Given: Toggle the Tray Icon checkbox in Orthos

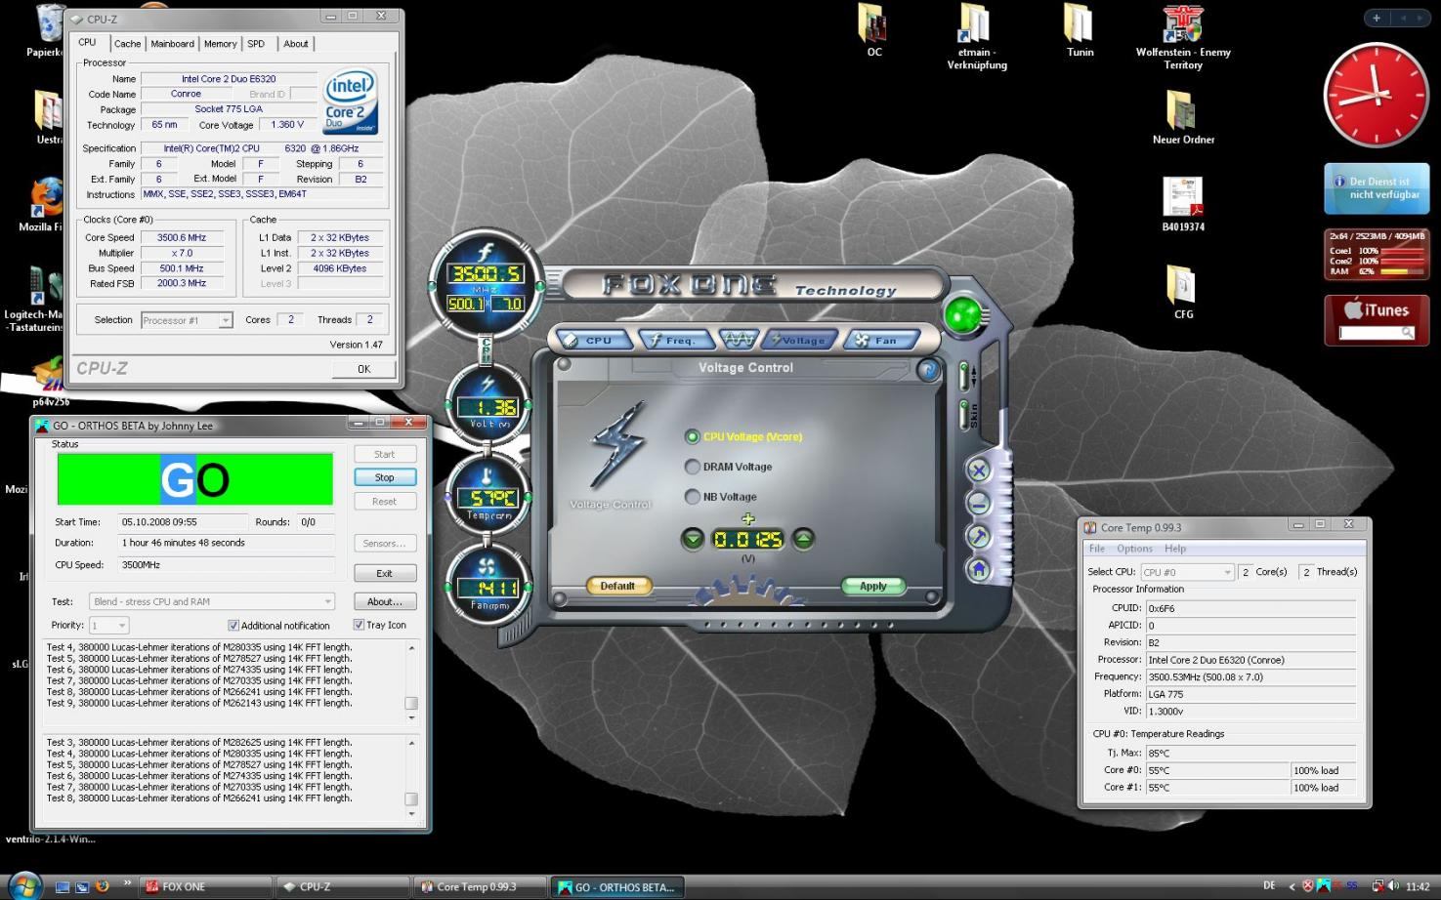Looking at the screenshot, I should pos(359,625).
